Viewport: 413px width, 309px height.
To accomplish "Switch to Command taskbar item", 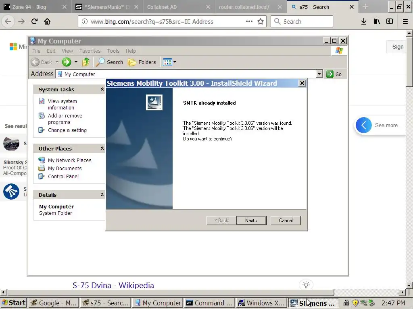I will [x=209, y=303].
